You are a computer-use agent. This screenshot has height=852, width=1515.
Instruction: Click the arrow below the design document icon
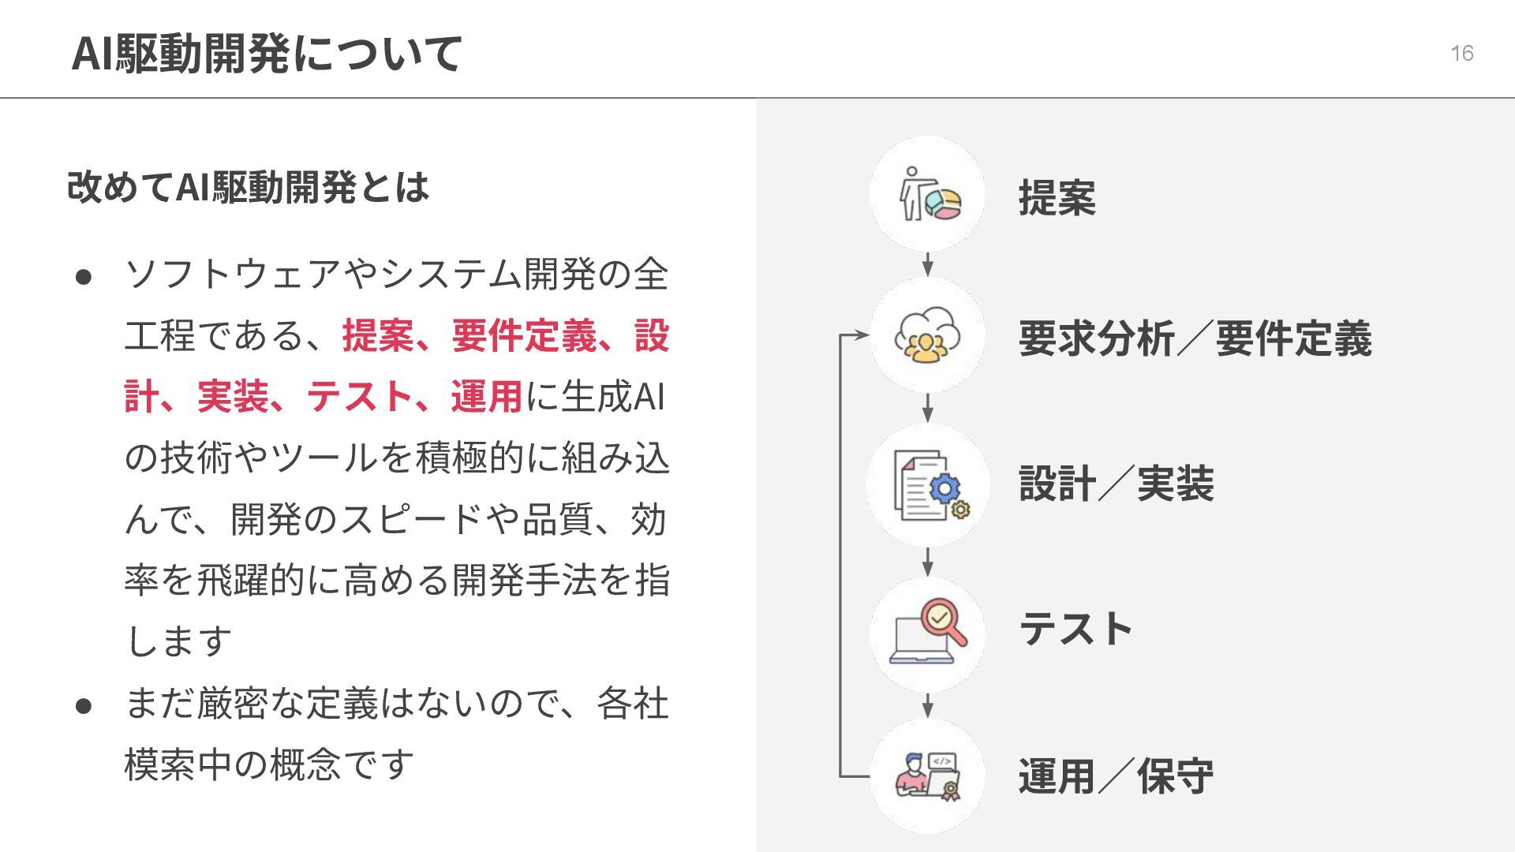[x=928, y=562]
